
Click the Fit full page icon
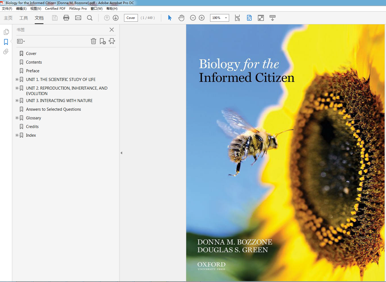pos(249,18)
